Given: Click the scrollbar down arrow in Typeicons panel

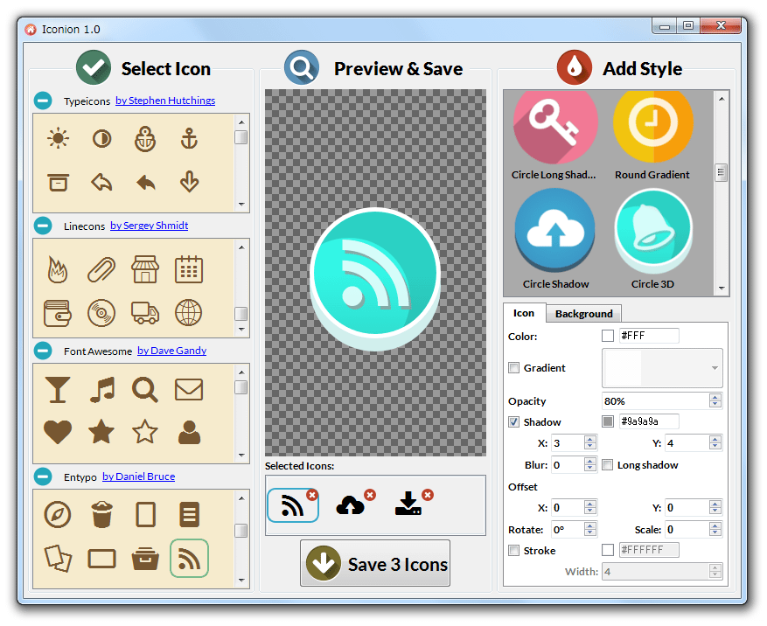Looking at the screenshot, I should click(x=241, y=204).
